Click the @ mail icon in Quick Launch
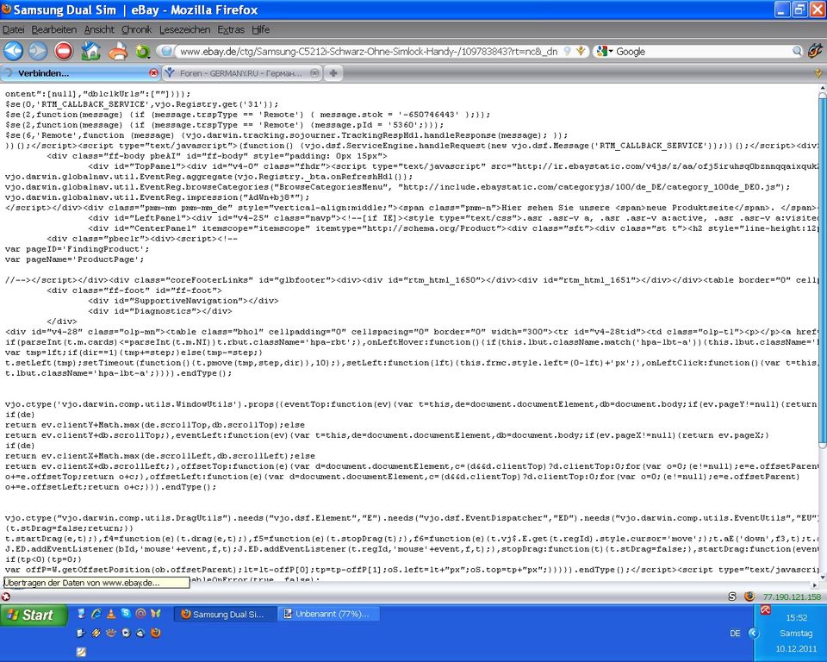This screenshot has height=662, width=827. (x=140, y=614)
